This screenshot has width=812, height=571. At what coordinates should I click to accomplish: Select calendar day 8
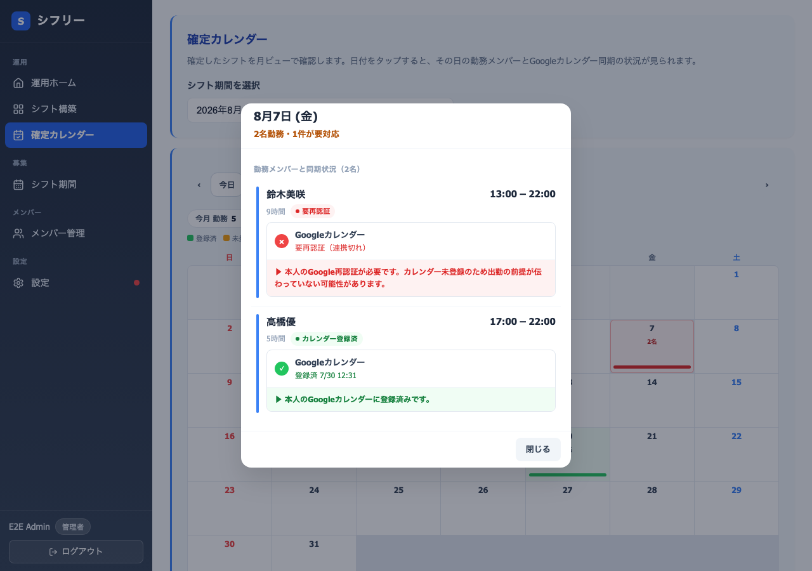[737, 346]
